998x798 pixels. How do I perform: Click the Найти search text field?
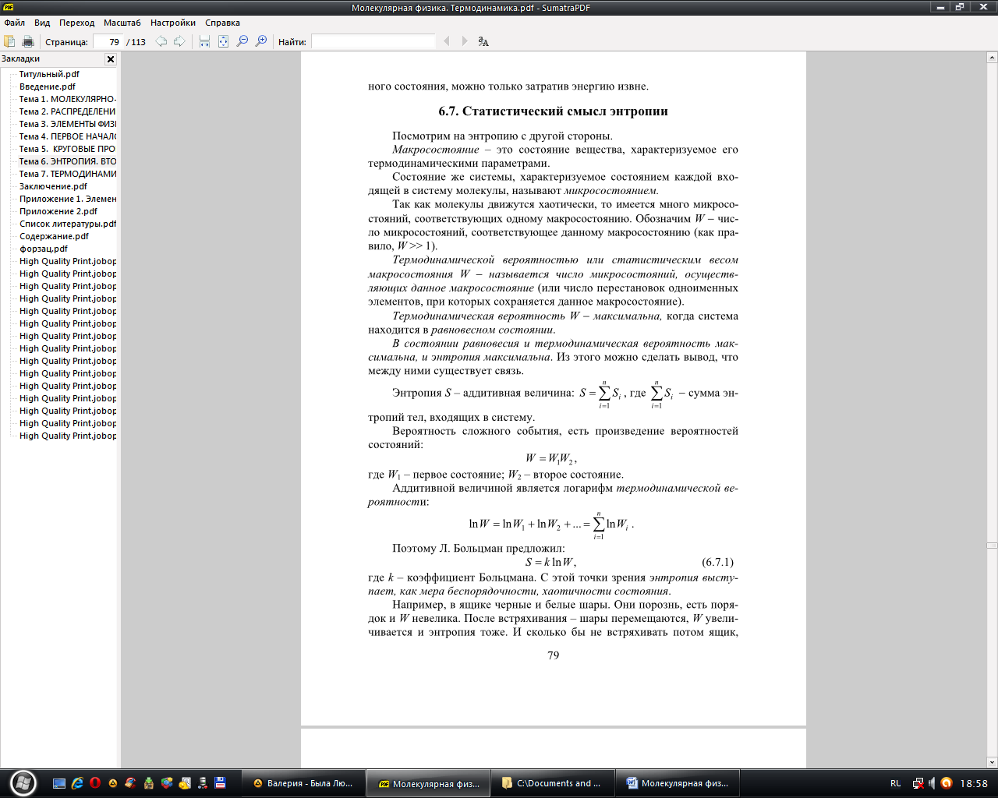point(373,42)
